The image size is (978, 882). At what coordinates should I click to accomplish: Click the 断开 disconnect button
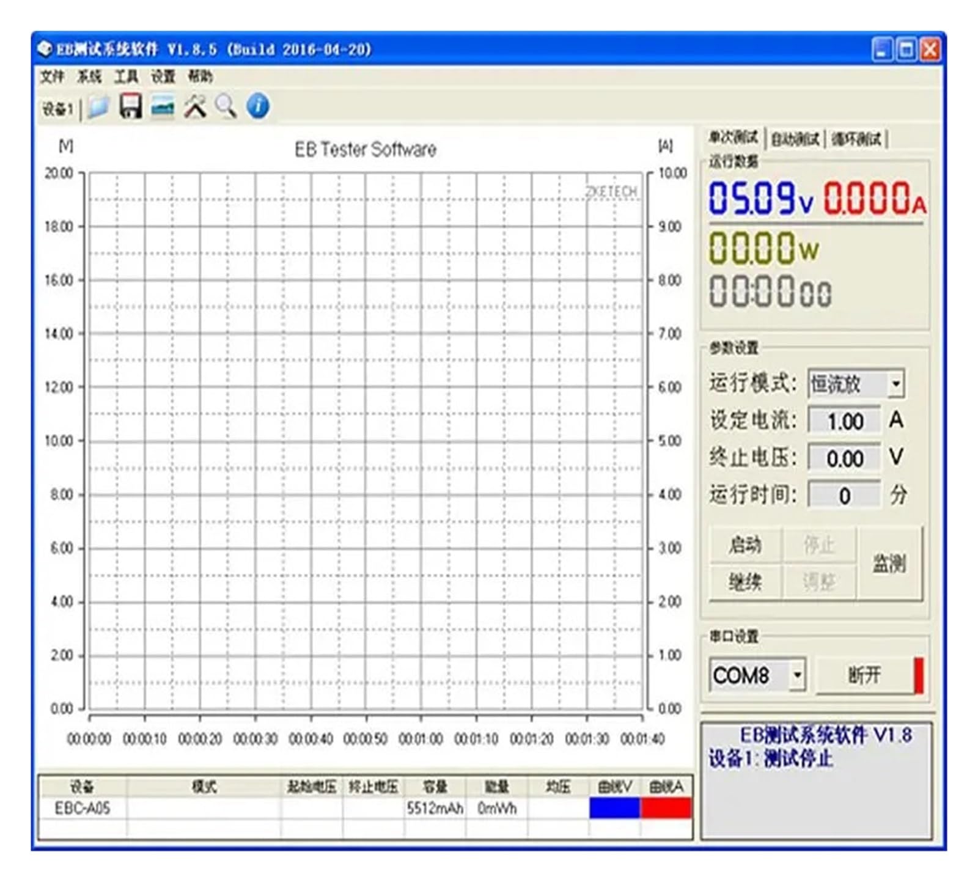tap(864, 675)
